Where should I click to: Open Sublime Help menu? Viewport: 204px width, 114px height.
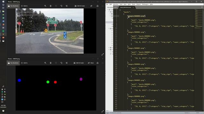[x=151, y=4]
